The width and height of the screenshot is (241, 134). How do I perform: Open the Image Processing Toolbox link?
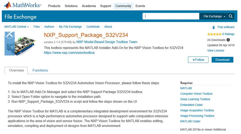(x=197, y=116)
